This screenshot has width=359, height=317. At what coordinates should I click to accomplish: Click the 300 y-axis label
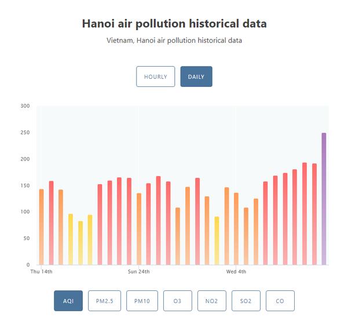click(x=25, y=106)
